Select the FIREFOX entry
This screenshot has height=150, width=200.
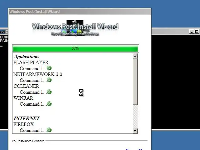(24, 124)
